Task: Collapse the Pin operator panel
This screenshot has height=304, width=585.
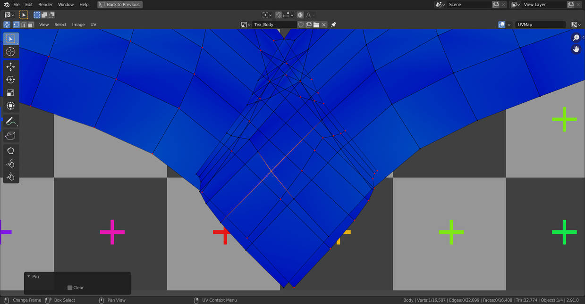Action: (29, 277)
